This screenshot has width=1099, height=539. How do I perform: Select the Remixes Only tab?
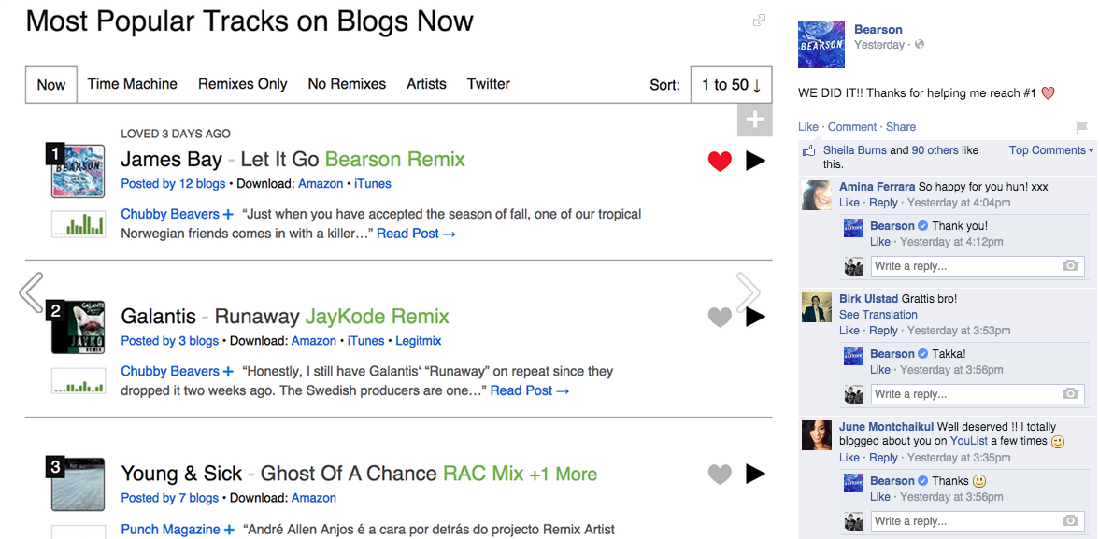click(242, 84)
